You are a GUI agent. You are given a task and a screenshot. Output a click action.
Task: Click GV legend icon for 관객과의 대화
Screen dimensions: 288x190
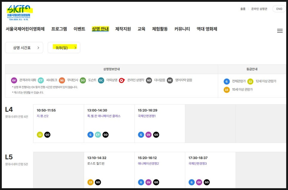coord(14,80)
